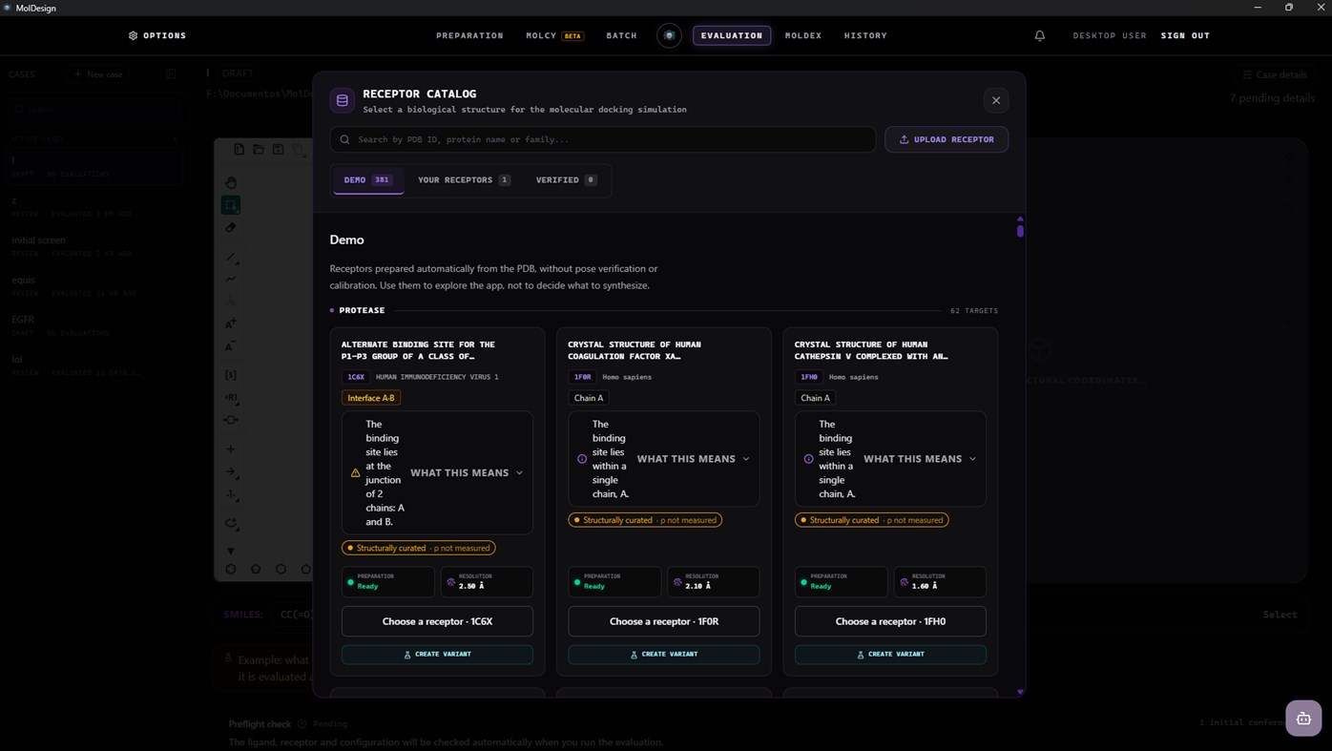Open the History section

pyautogui.click(x=865, y=35)
